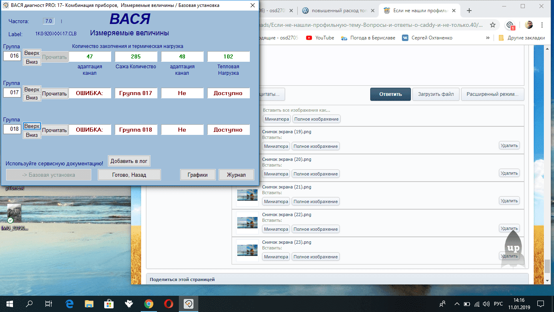This screenshot has height=312, width=554.
Task: Open 'Журнал' in VASYA window
Action: [236, 175]
